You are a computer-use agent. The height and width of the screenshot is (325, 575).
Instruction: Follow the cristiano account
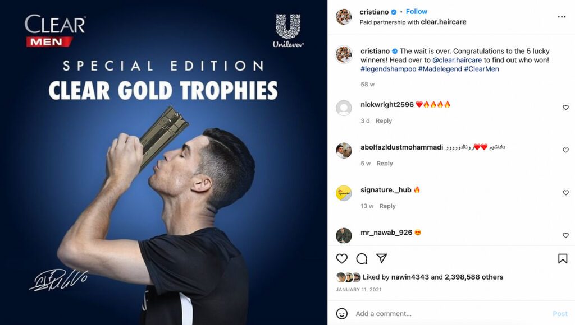click(416, 12)
